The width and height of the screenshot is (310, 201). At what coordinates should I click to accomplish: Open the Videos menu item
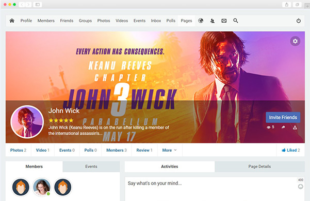coord(122,21)
